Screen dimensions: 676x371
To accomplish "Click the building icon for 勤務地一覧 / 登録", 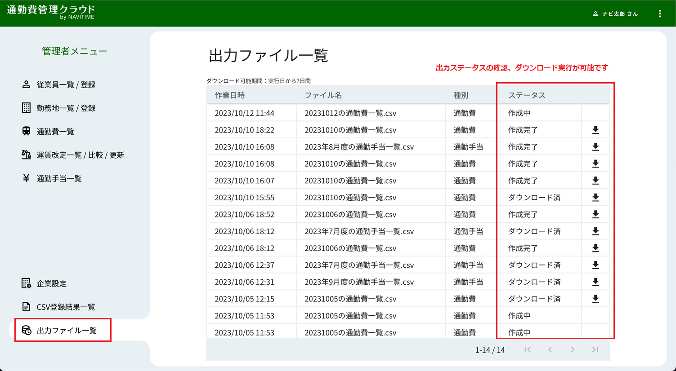I will point(26,108).
